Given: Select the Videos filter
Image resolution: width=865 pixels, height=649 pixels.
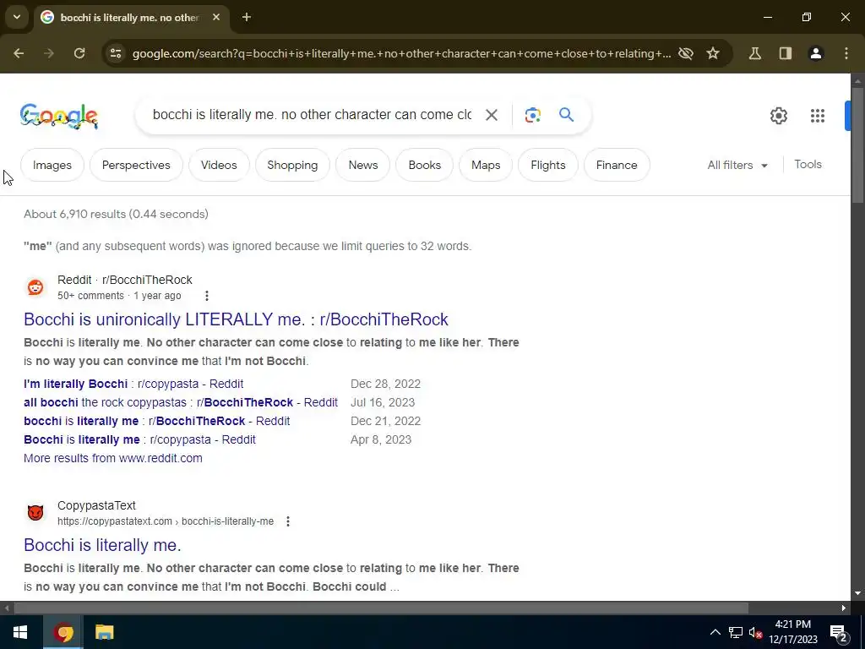Looking at the screenshot, I should click(x=219, y=165).
